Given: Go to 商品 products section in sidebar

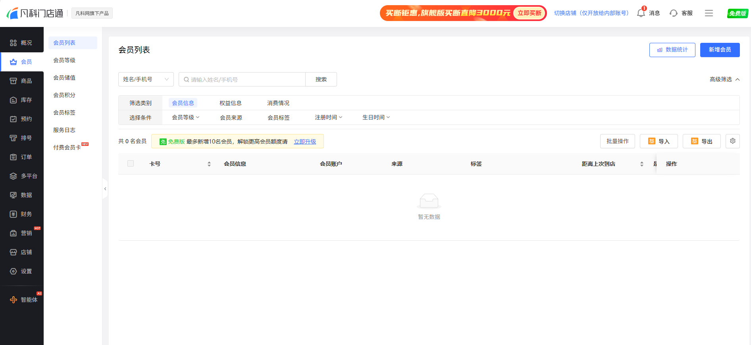Looking at the screenshot, I should point(22,81).
